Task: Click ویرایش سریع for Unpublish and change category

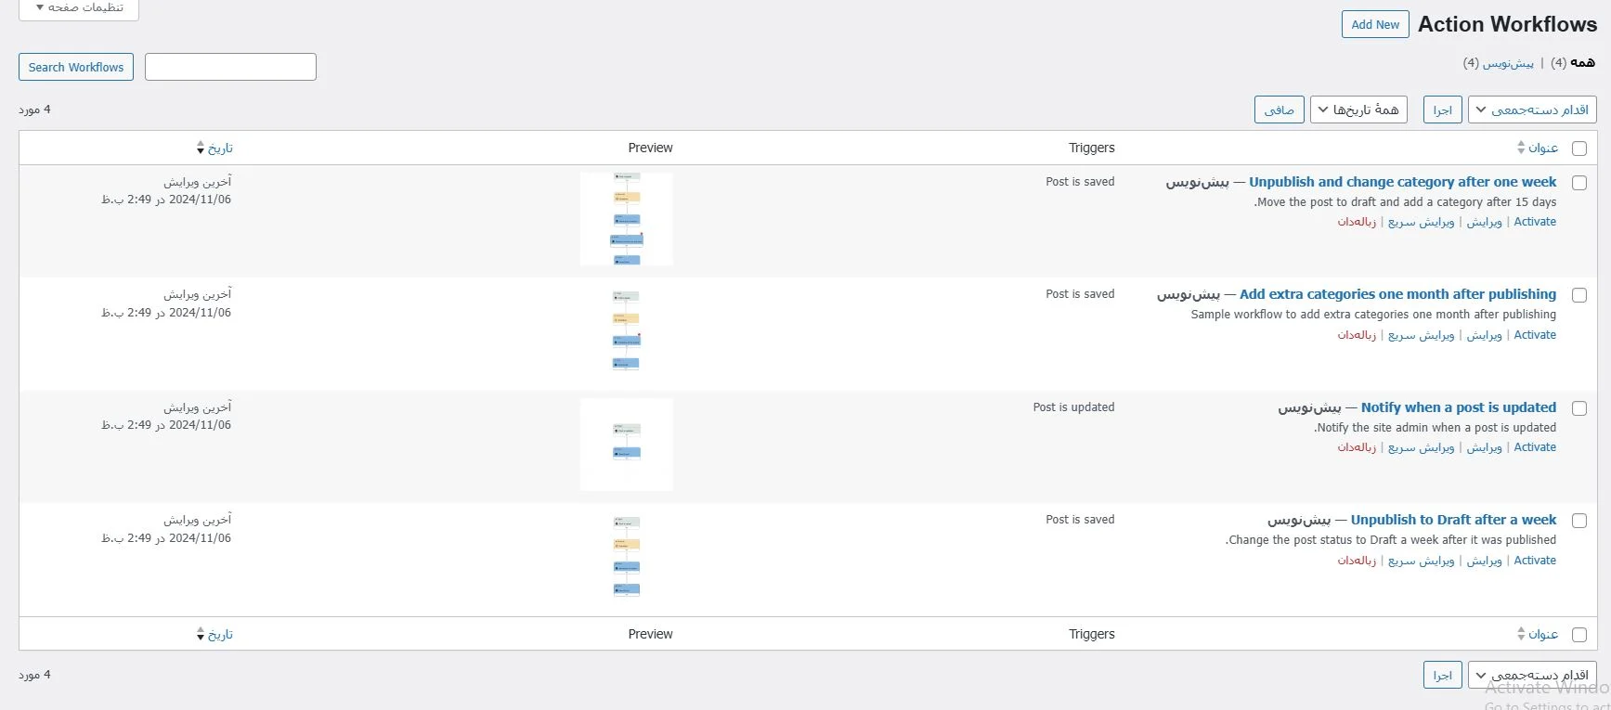Action: click(1421, 222)
